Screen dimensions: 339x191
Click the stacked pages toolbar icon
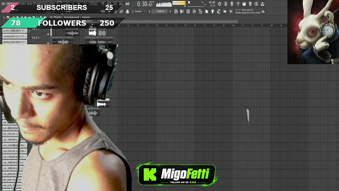tap(207, 11)
